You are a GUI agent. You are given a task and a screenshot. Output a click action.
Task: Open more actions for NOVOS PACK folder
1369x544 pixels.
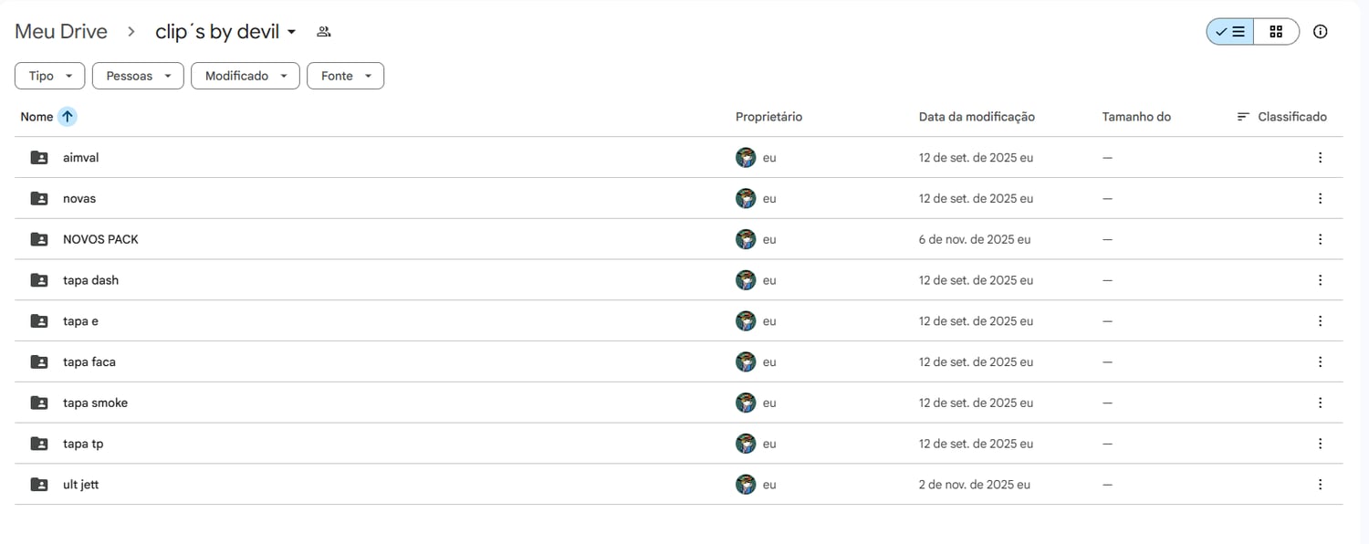click(1320, 239)
